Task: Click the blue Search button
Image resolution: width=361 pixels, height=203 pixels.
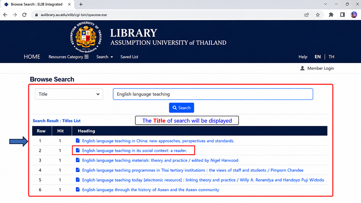Action: pos(182,108)
